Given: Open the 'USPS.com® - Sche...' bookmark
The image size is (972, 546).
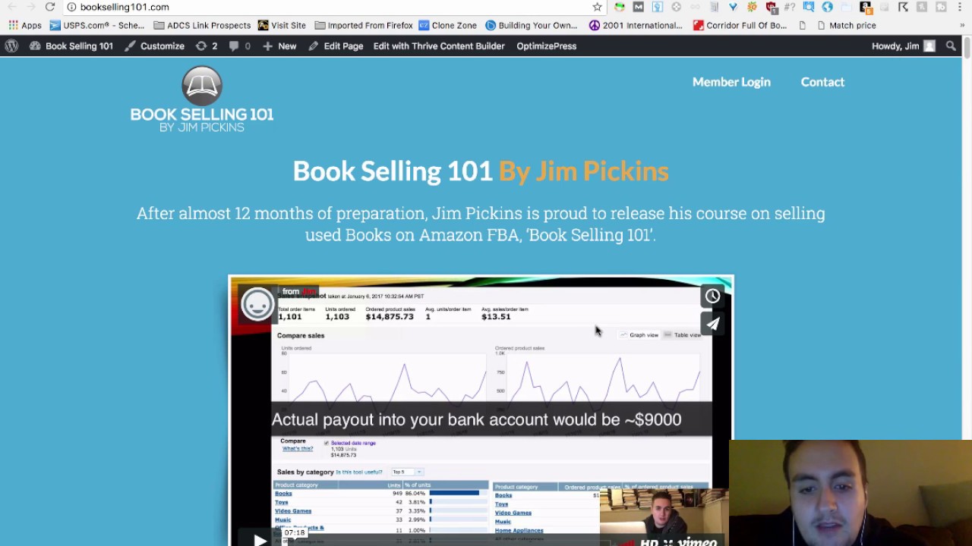Looking at the screenshot, I should (x=97, y=25).
